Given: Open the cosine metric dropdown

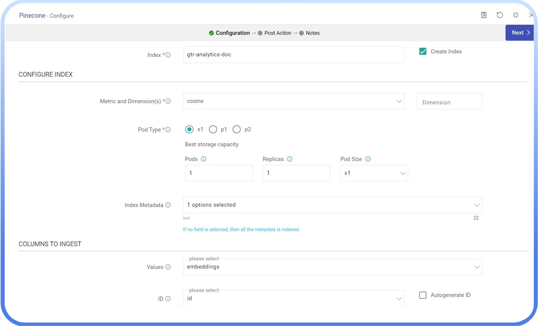Looking at the screenshot, I should [x=293, y=101].
